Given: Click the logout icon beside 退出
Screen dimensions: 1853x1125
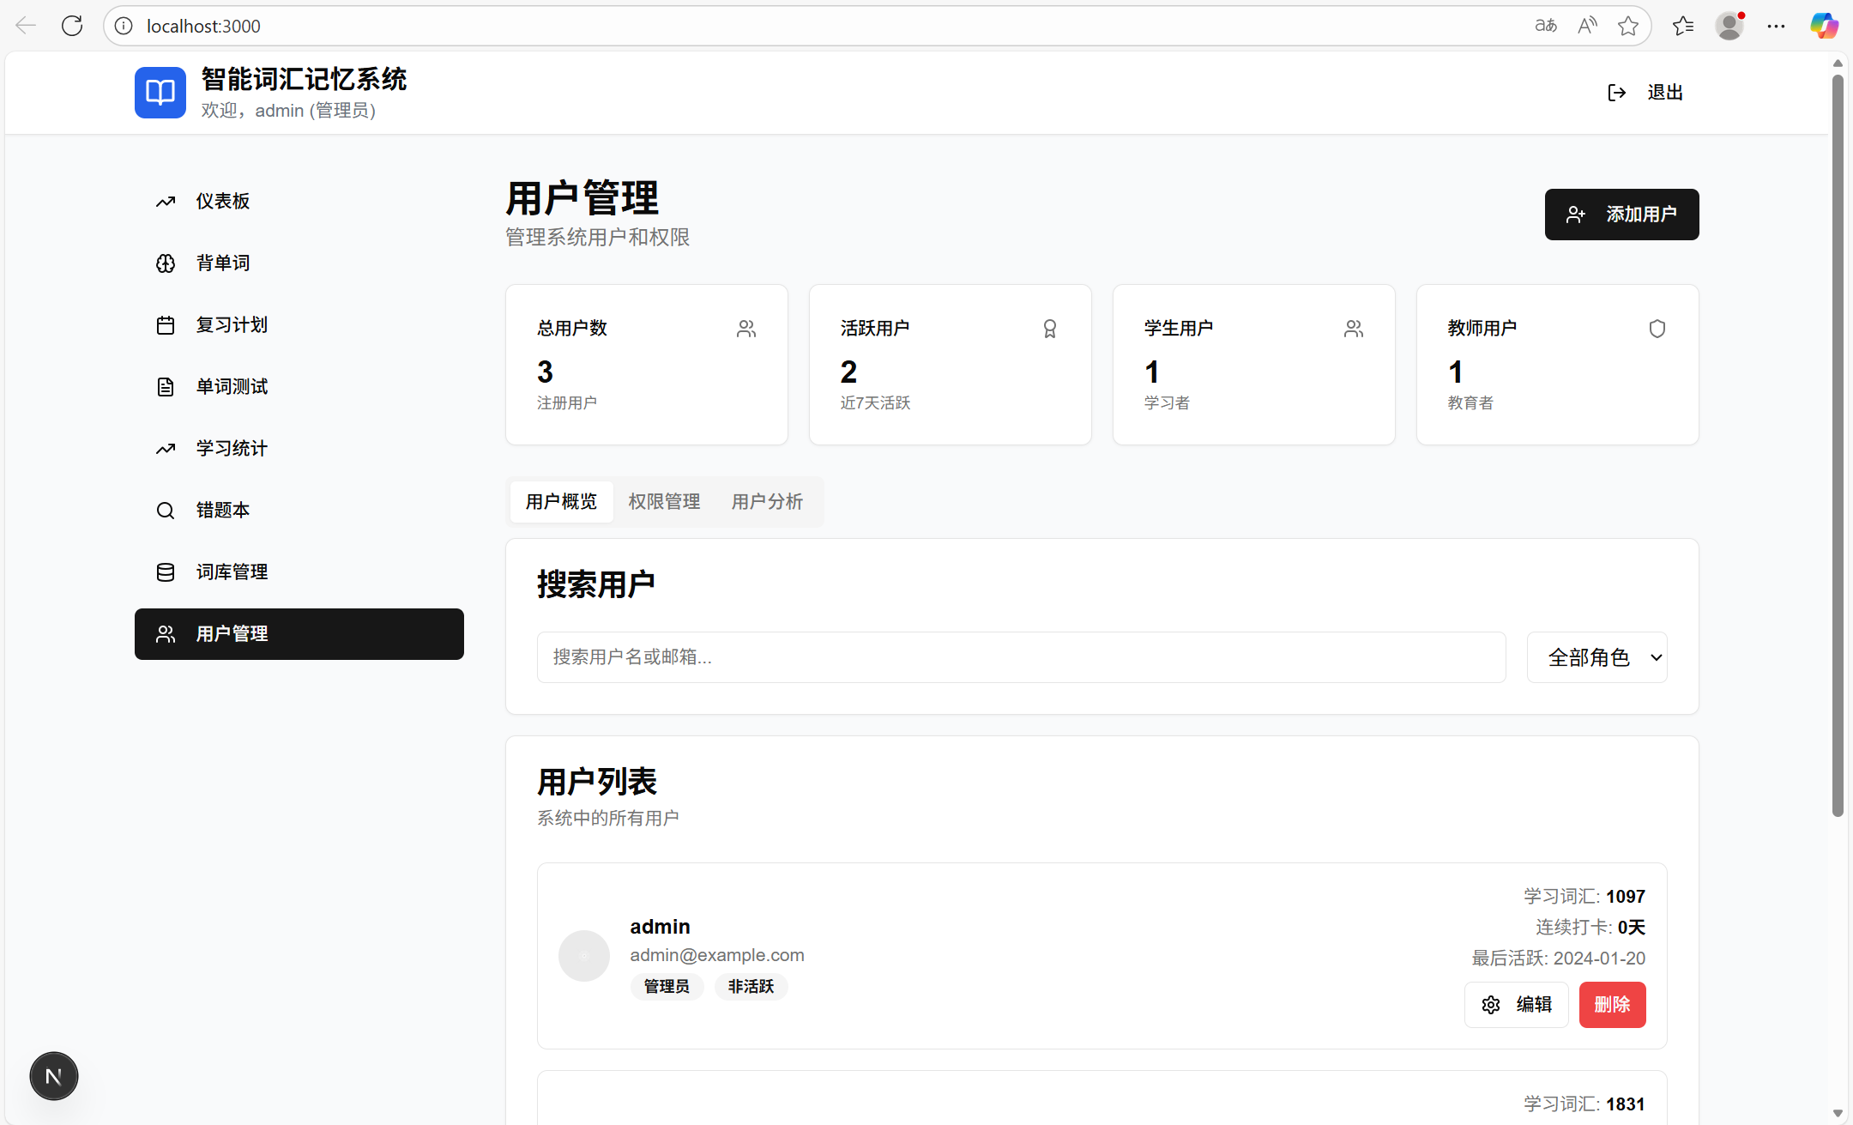Looking at the screenshot, I should pyautogui.click(x=1616, y=93).
